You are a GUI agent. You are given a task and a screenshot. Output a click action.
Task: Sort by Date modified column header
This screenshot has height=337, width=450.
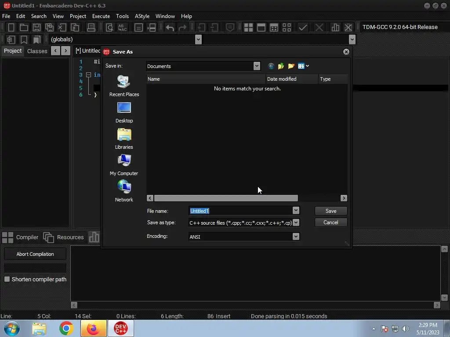coord(292,79)
